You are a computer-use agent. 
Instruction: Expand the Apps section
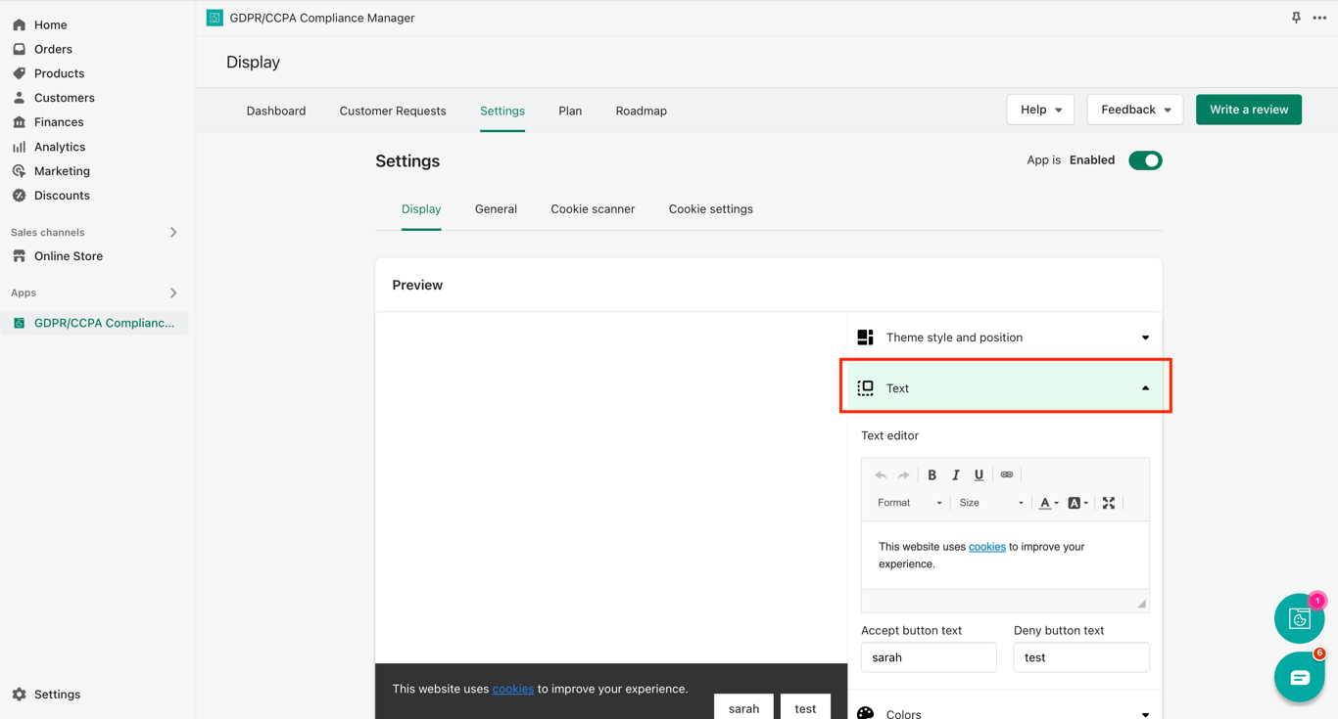pos(173,293)
